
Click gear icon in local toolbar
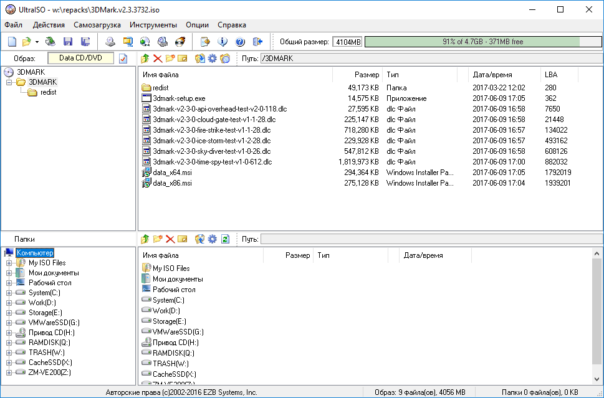pos(213,239)
